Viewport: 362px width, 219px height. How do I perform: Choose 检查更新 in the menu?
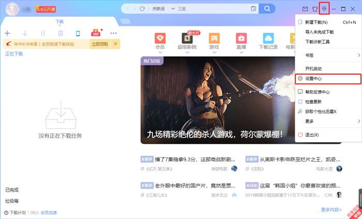coord(328,102)
